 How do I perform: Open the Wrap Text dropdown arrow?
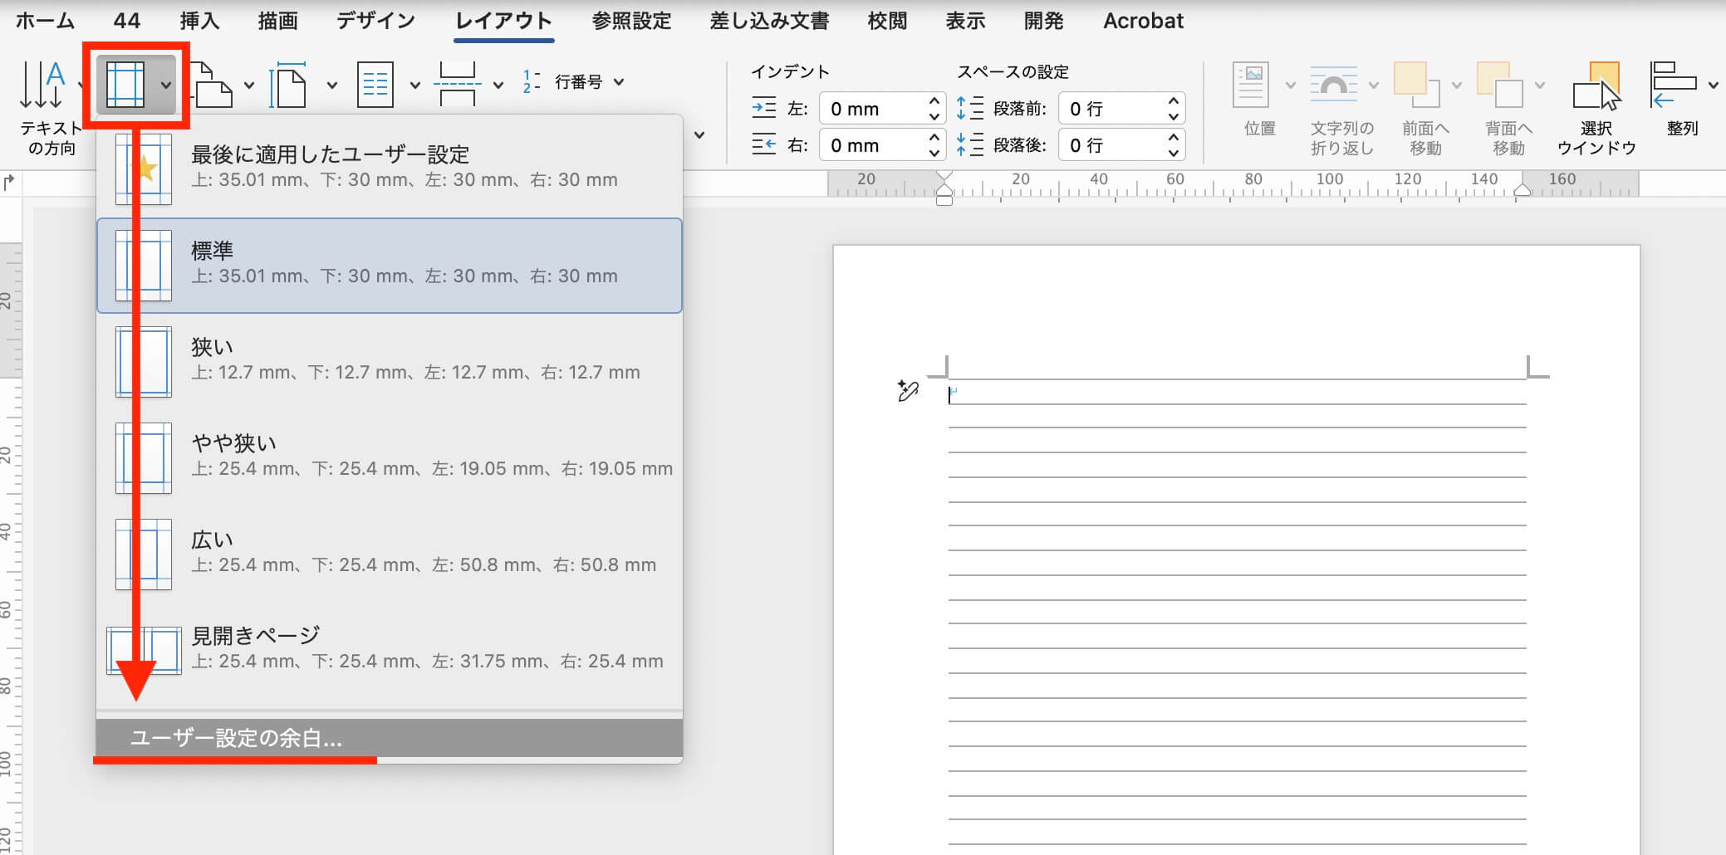click(x=1373, y=85)
